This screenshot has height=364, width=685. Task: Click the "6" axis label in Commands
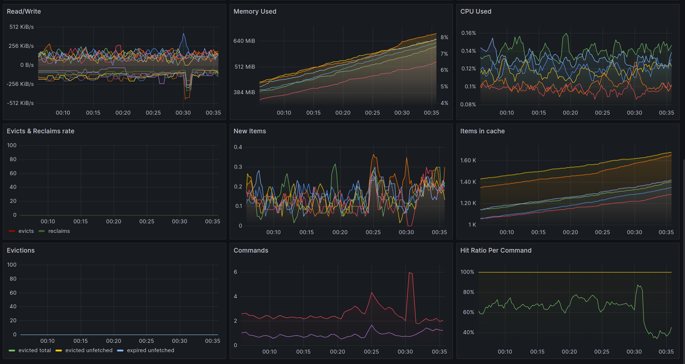point(235,272)
